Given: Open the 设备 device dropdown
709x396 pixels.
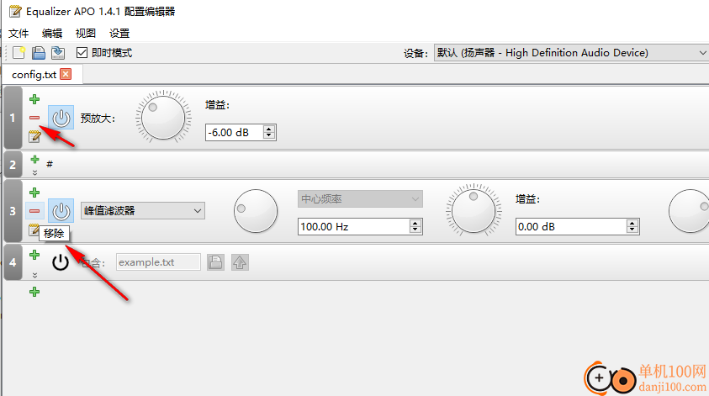Looking at the screenshot, I should click(x=570, y=53).
